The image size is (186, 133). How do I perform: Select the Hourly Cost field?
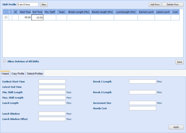142,108
